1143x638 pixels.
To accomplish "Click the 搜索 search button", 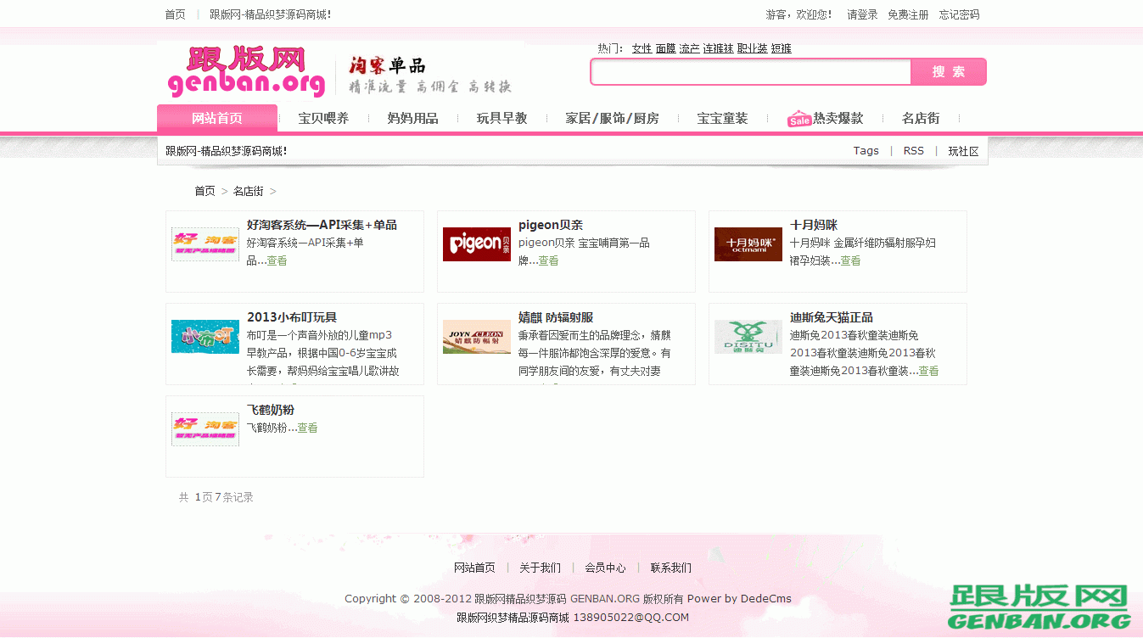I will click(948, 72).
